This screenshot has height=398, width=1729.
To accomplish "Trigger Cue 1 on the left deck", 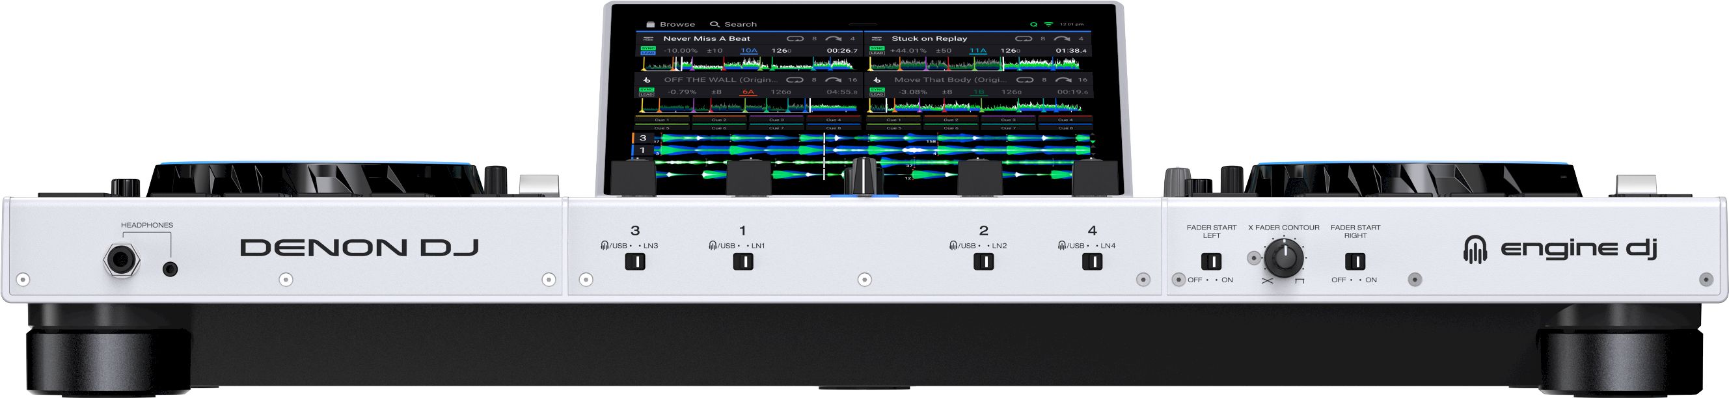I will [662, 120].
